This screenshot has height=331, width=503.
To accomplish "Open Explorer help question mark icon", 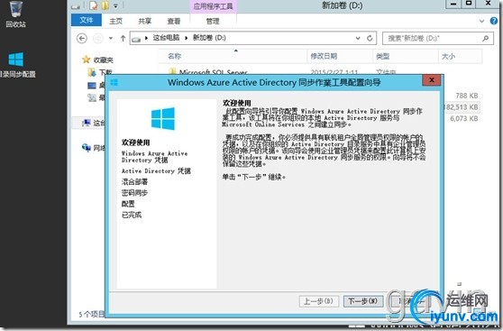I will pos(494,21).
